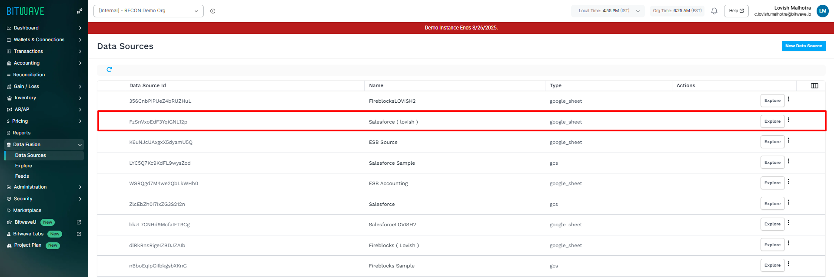Expand Wallets & Connections submenu

[x=80, y=40]
